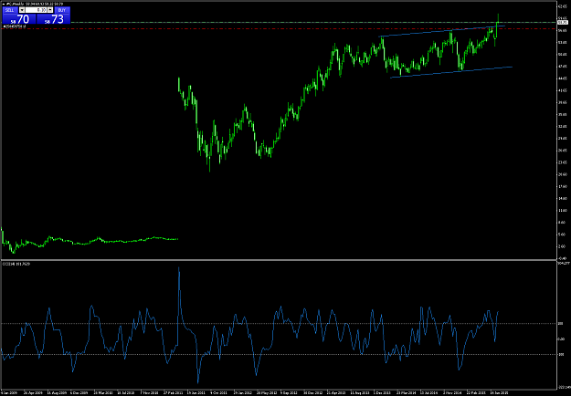The image size is (571, 396).
Task: Select the upper blue channel trendline
Action: (x=441, y=31)
